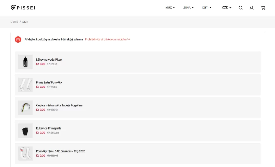Image resolution: width=275 pixels, height=167 pixels.
Task: Open the shopping cart icon
Action: [x=263, y=8]
